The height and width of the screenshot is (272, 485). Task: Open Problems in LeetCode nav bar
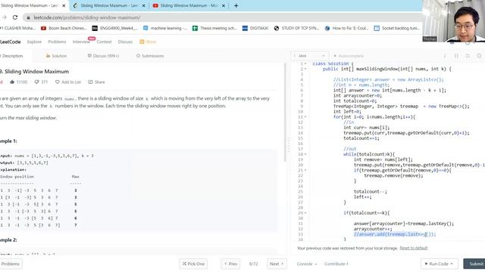pos(57,42)
